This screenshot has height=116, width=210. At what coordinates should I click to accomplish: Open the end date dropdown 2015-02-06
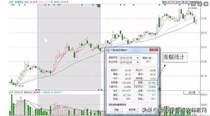pos(137,62)
